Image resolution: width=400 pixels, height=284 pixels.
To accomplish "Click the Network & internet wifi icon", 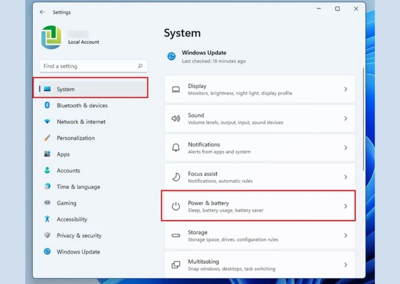I will pos(47,122).
